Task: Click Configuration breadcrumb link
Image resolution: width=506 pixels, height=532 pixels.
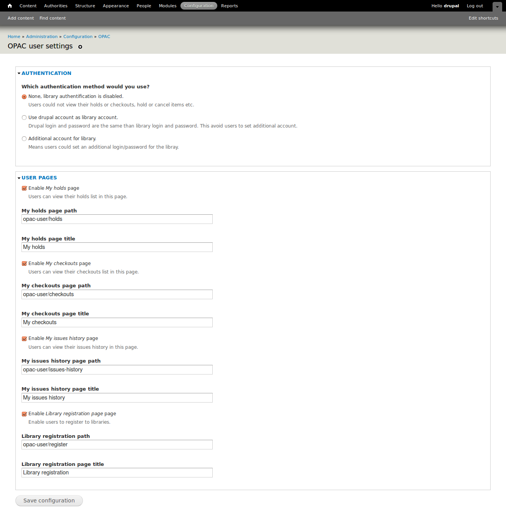Action: click(78, 36)
